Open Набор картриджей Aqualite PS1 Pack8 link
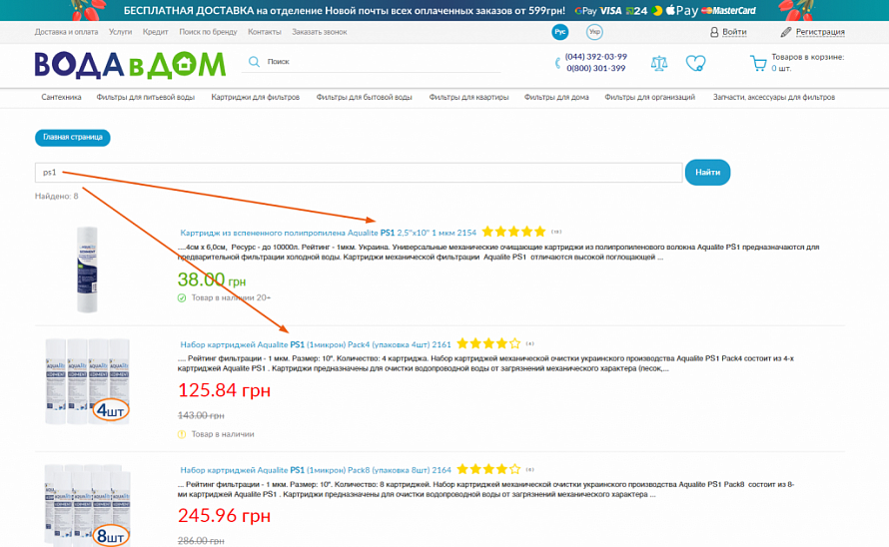This screenshot has width=889, height=547. [x=316, y=470]
